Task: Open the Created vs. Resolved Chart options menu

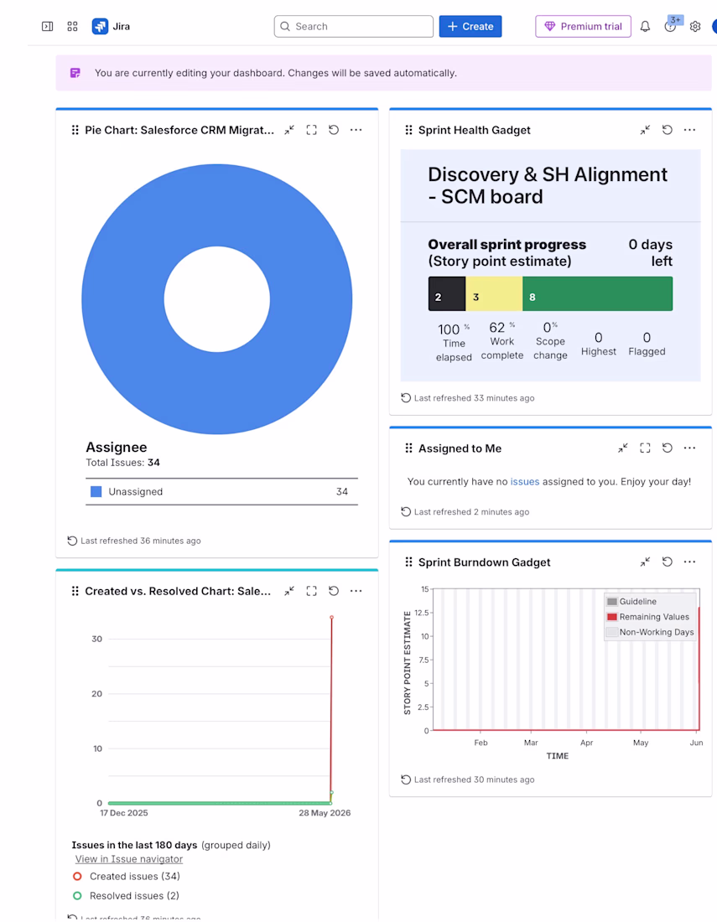Action: click(x=356, y=591)
